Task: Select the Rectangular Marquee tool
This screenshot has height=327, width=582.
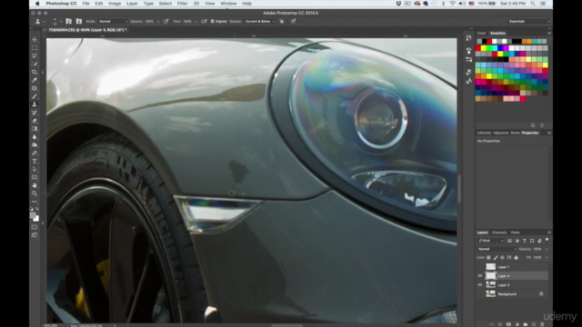Action: [35, 48]
